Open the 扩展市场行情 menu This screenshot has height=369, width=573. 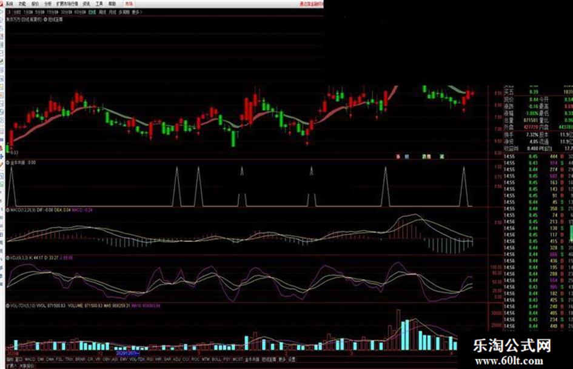(x=67, y=4)
